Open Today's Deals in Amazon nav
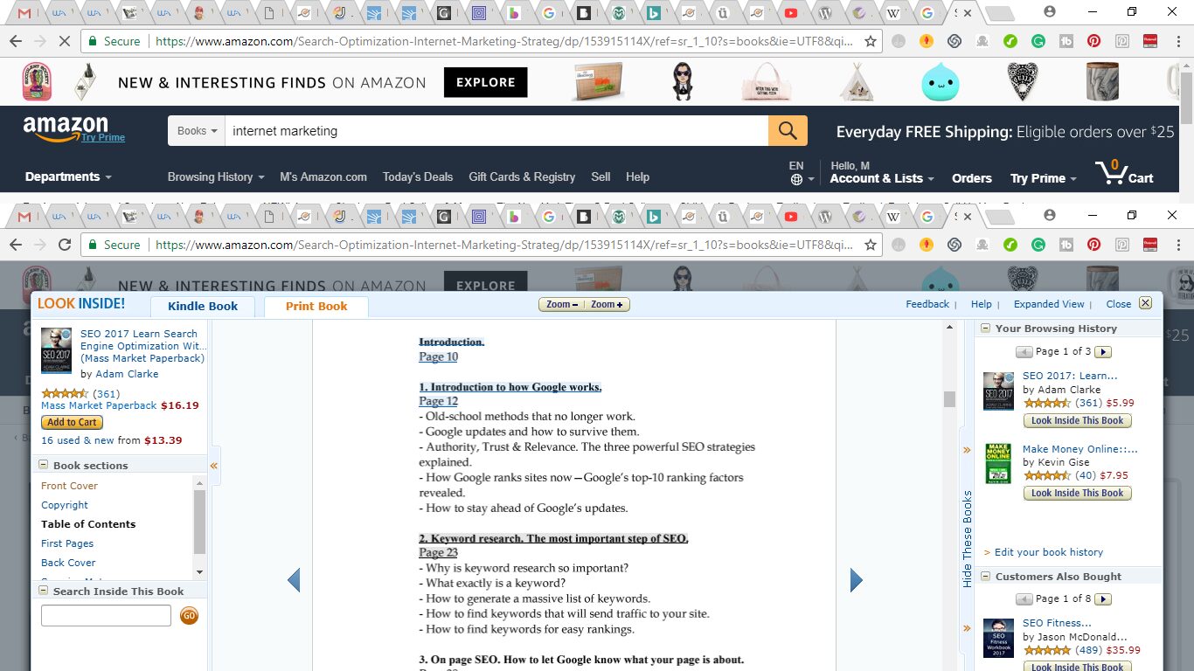 [x=418, y=176]
